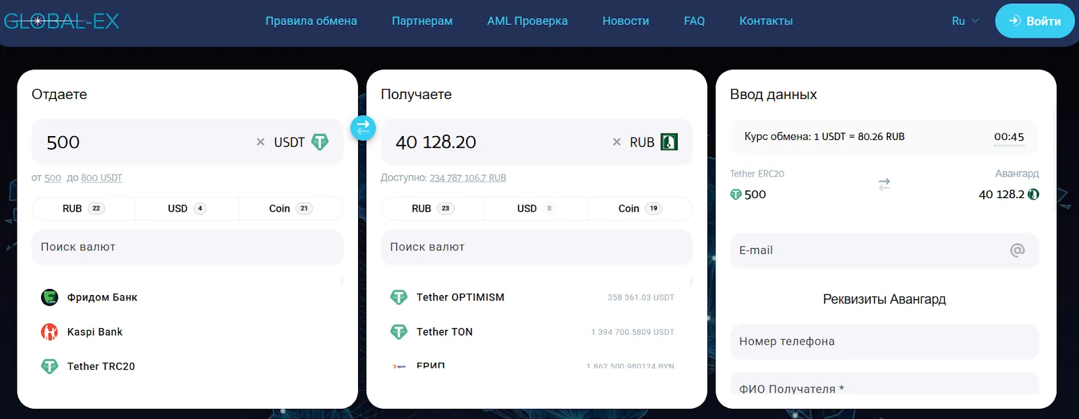Click the Avangard bank icon beside RUB
This screenshot has width=1079, height=419.
point(669,142)
